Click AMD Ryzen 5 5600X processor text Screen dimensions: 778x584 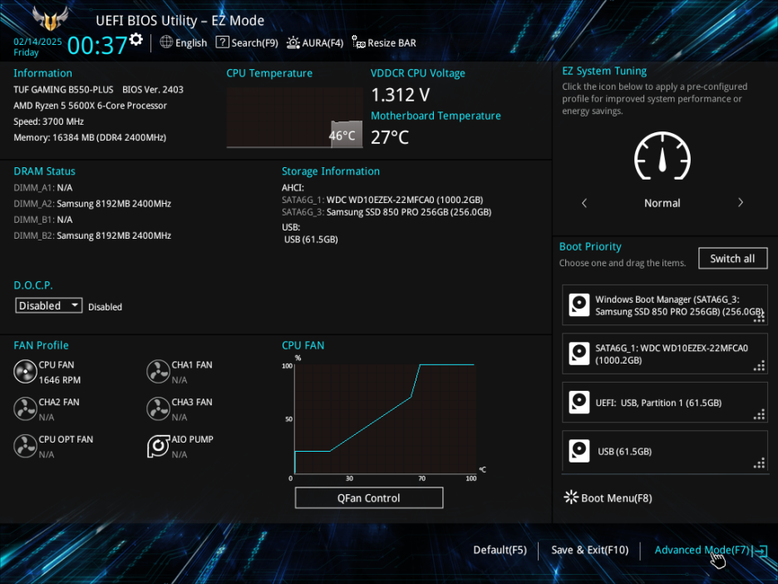(x=90, y=106)
